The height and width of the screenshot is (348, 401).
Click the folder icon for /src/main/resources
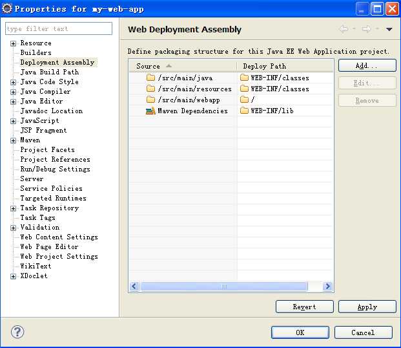click(150, 89)
